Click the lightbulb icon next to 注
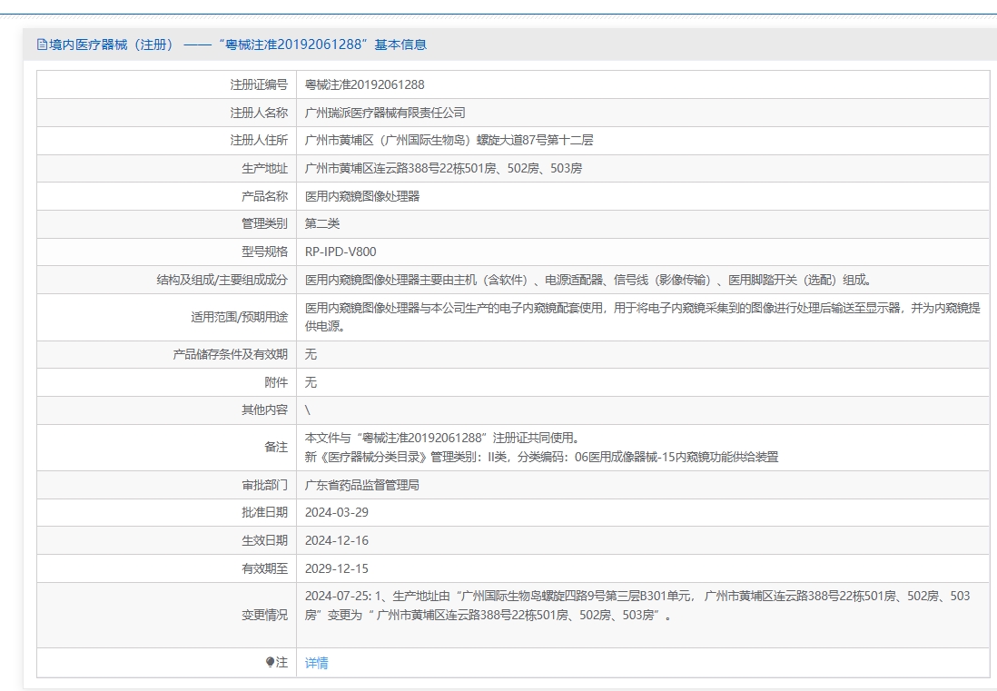The height and width of the screenshot is (691, 997). [x=270, y=662]
